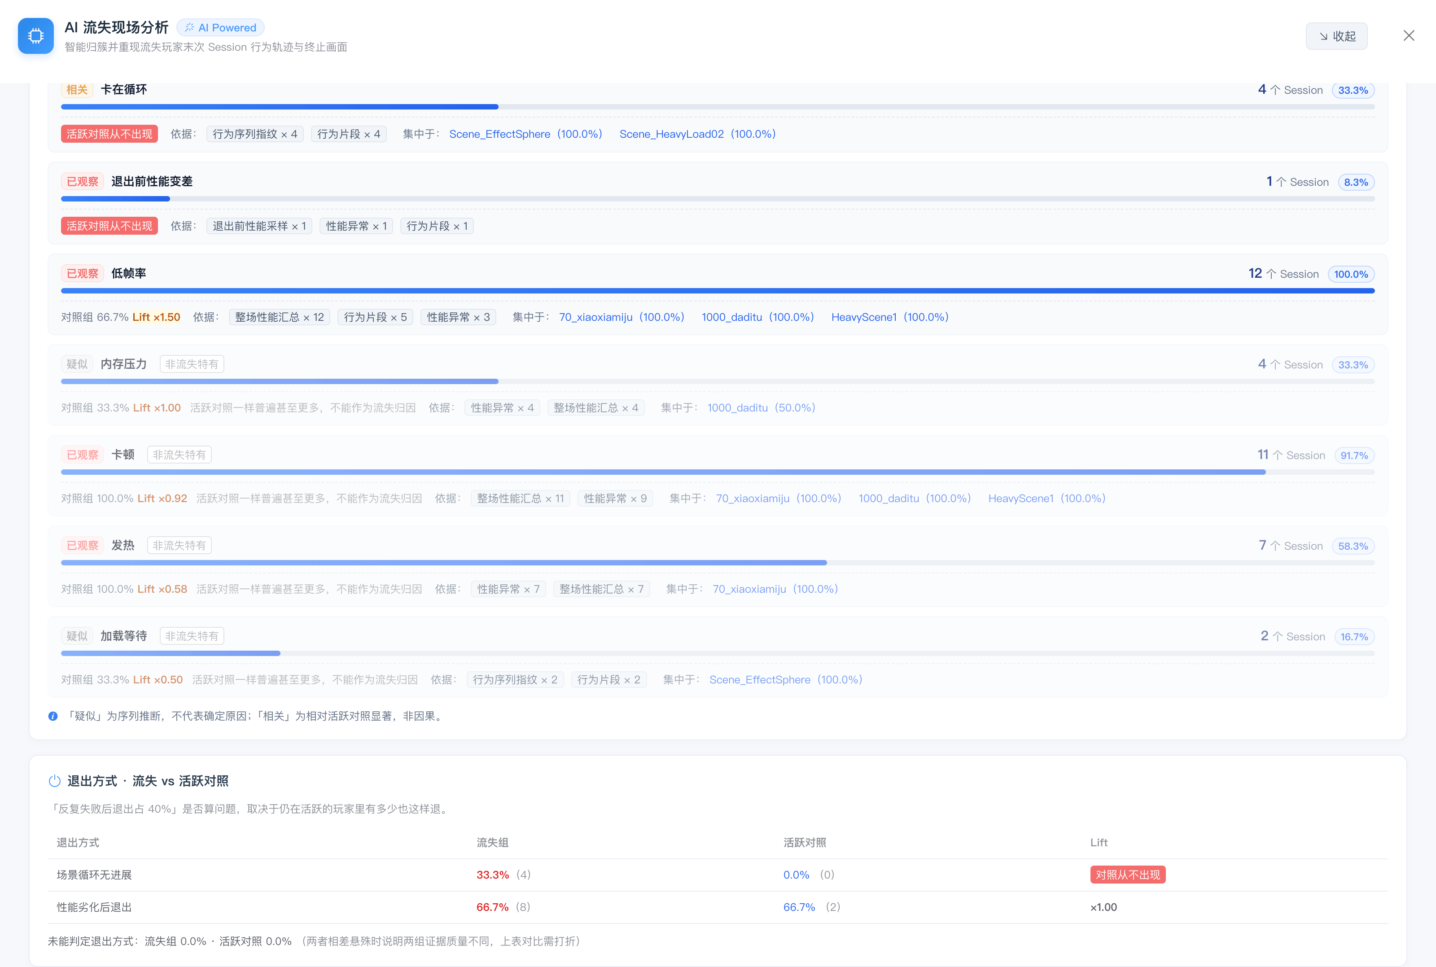The width and height of the screenshot is (1436, 967).
Task: Click 行为序列指纹 × 2 tag
Action: coord(515,680)
